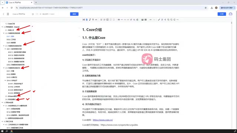Zoom in using magnifier plus icon
The height and width of the screenshot is (133, 237).
pyautogui.click(x=168, y=20)
